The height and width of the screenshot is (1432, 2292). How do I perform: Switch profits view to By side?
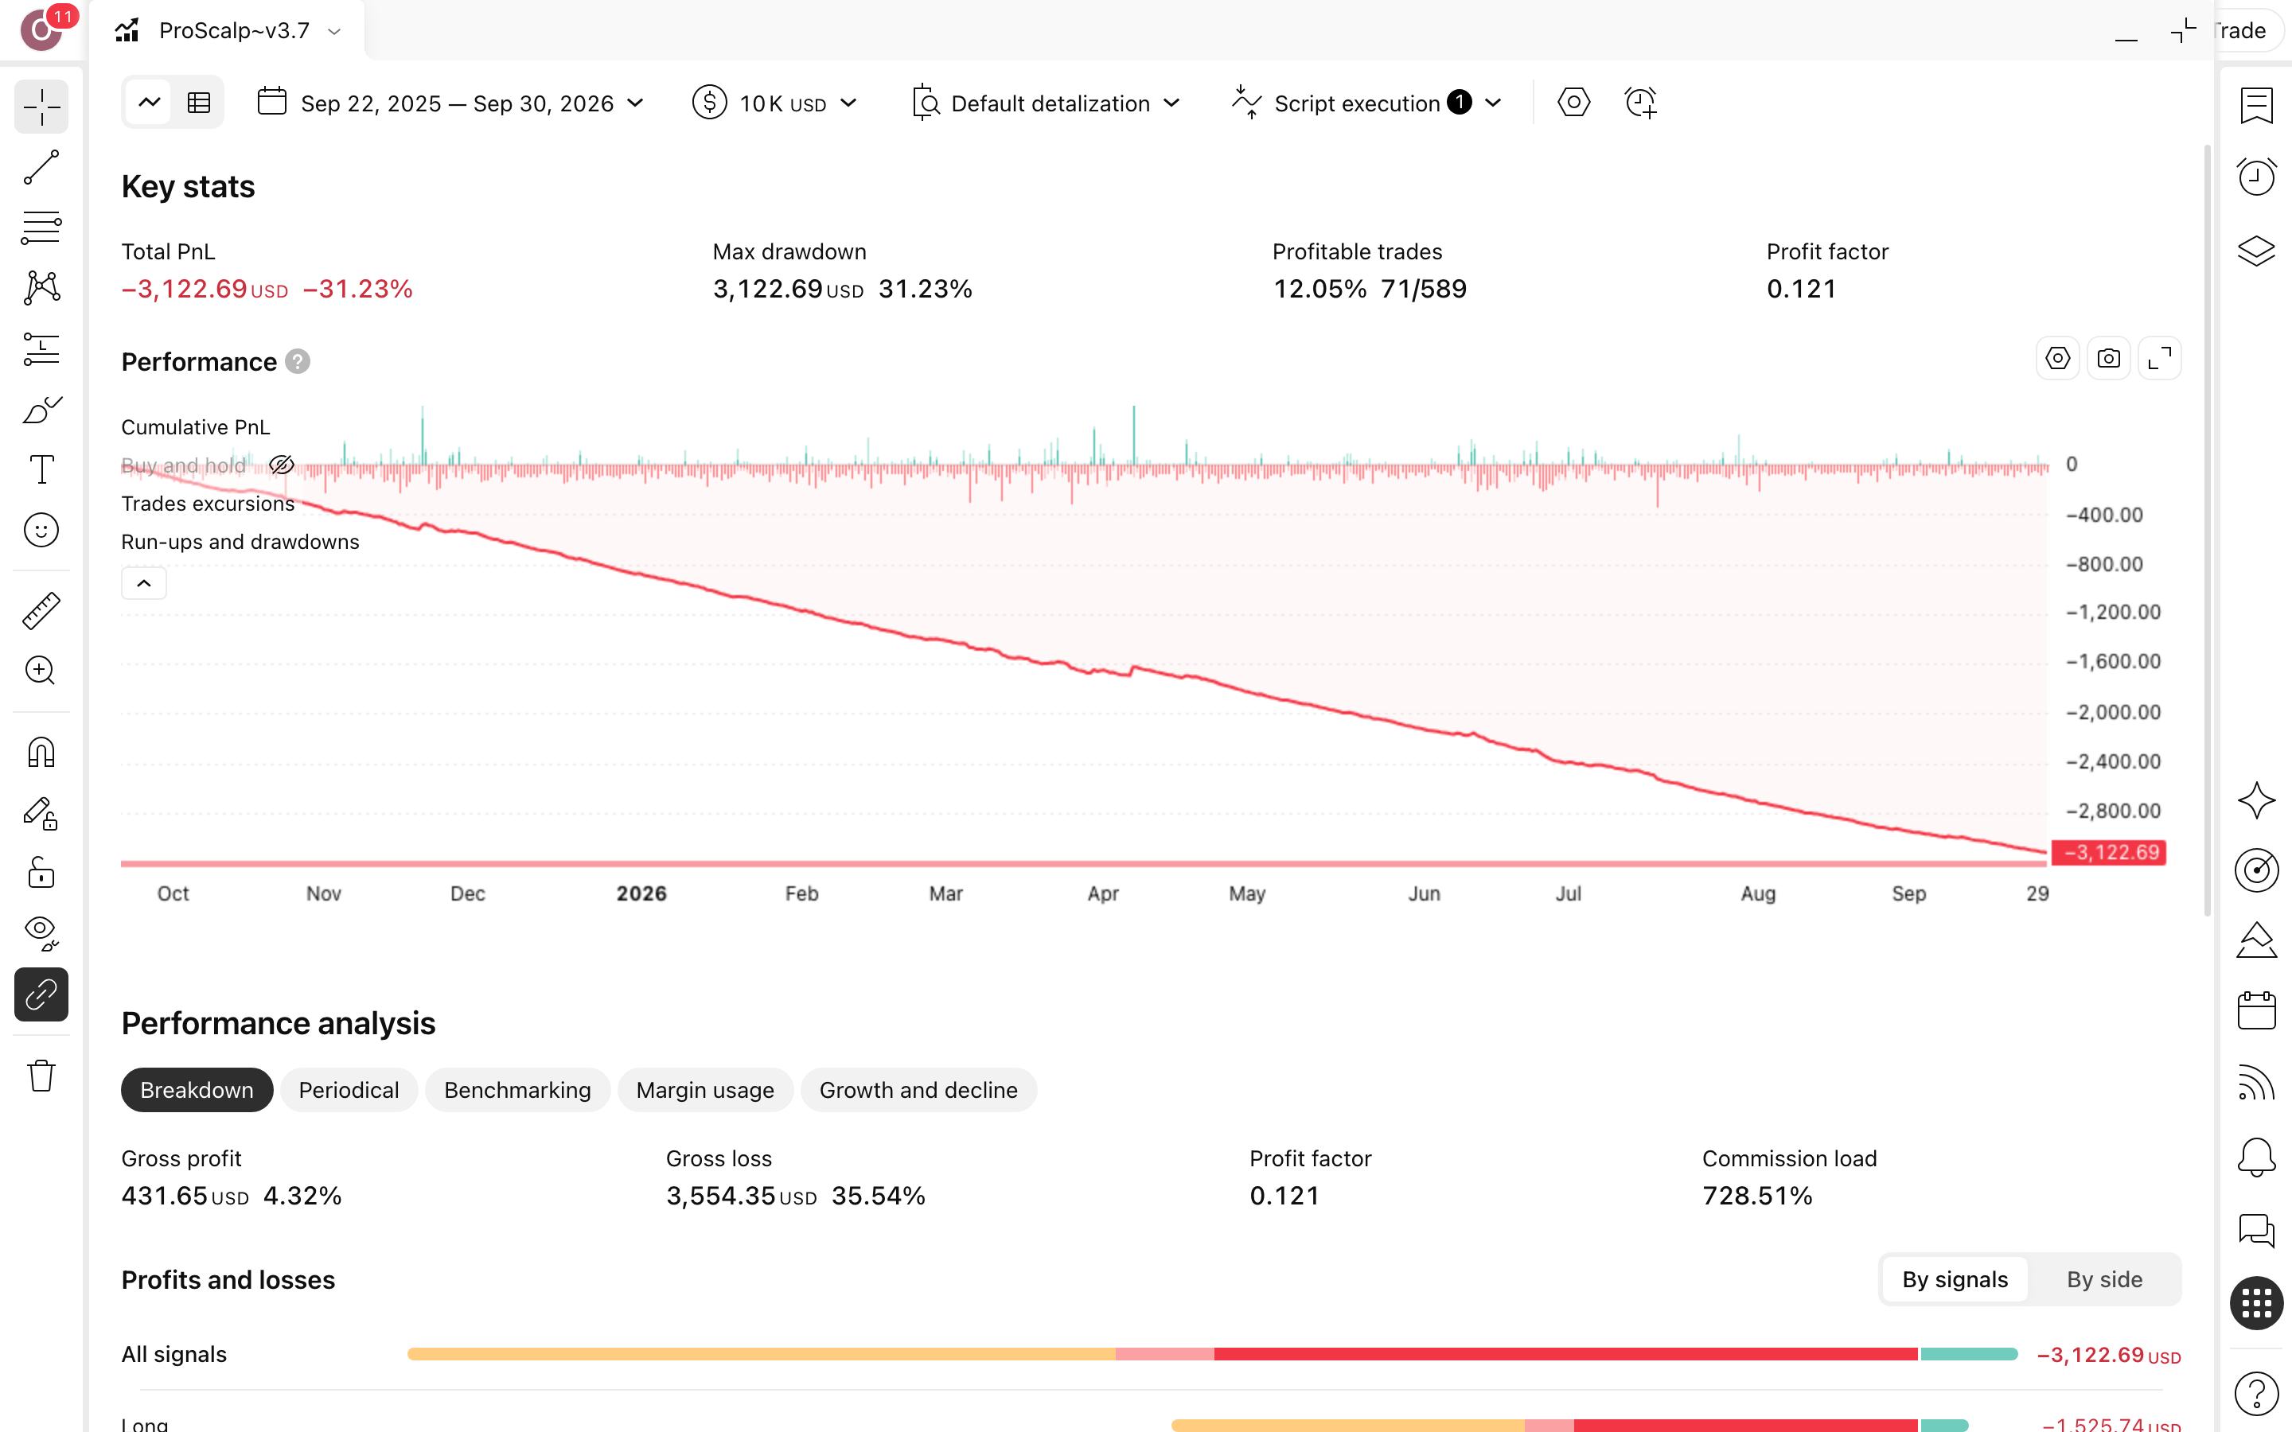(2104, 1279)
